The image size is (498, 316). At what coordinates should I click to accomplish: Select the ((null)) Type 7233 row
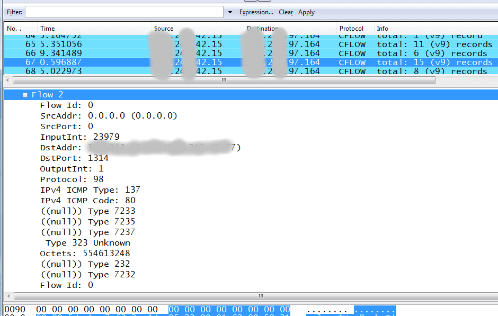point(87,211)
